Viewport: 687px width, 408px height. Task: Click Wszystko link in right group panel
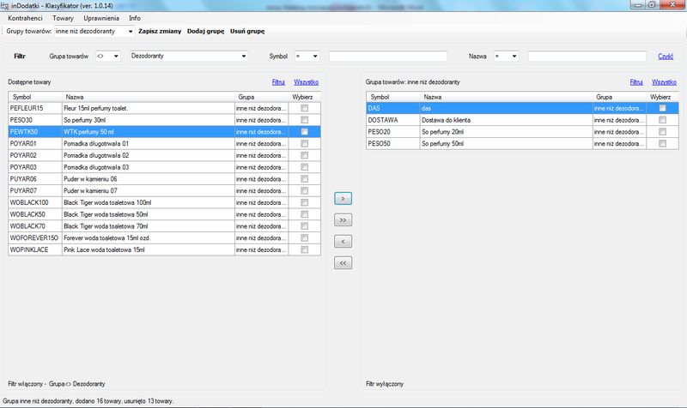664,81
